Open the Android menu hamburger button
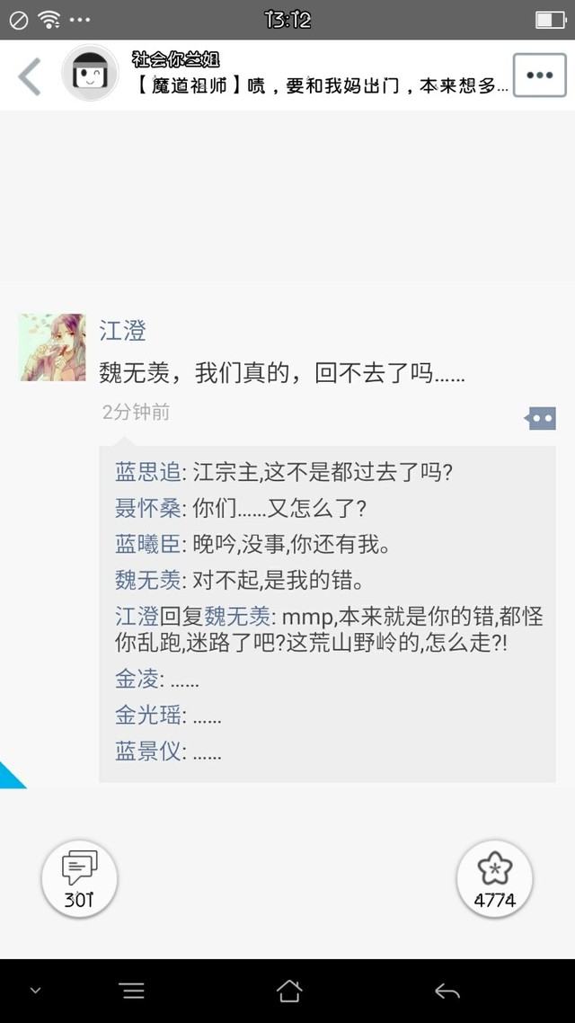 (133, 991)
